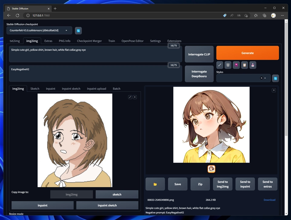
Task: Open the output folder icon button
Action: (155, 184)
